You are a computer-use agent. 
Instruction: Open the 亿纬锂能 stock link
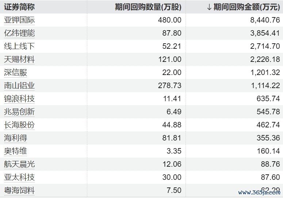click(19, 33)
